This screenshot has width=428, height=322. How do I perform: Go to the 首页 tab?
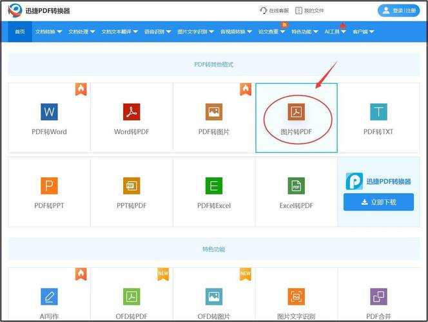tap(20, 32)
